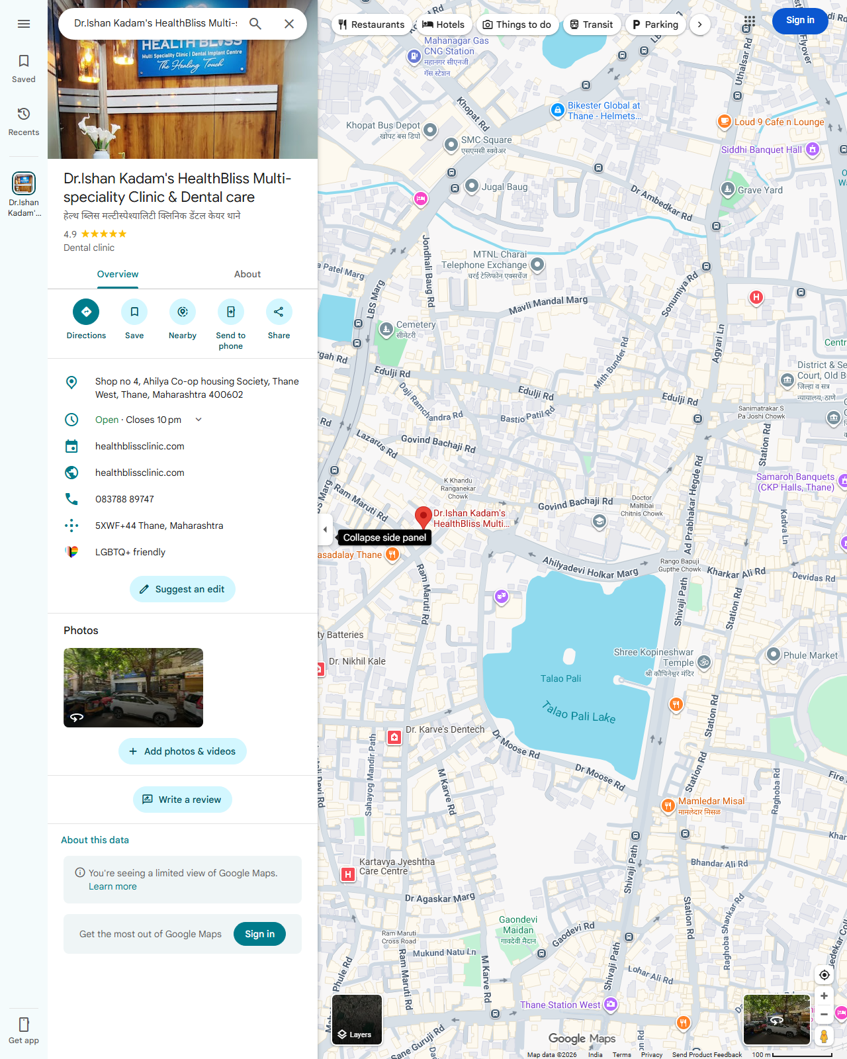Copy the clinic address row
847x1059 pixels.
pos(183,388)
